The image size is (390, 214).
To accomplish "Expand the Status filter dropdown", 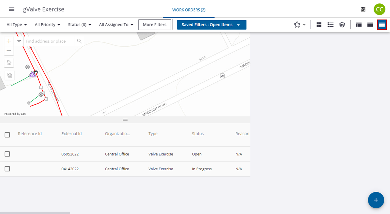I will pyautogui.click(x=79, y=25).
